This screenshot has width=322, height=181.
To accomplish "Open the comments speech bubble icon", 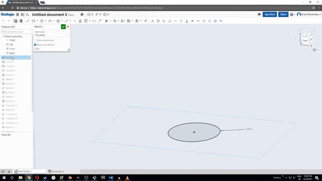I will pyautogui.click(x=259, y=15).
